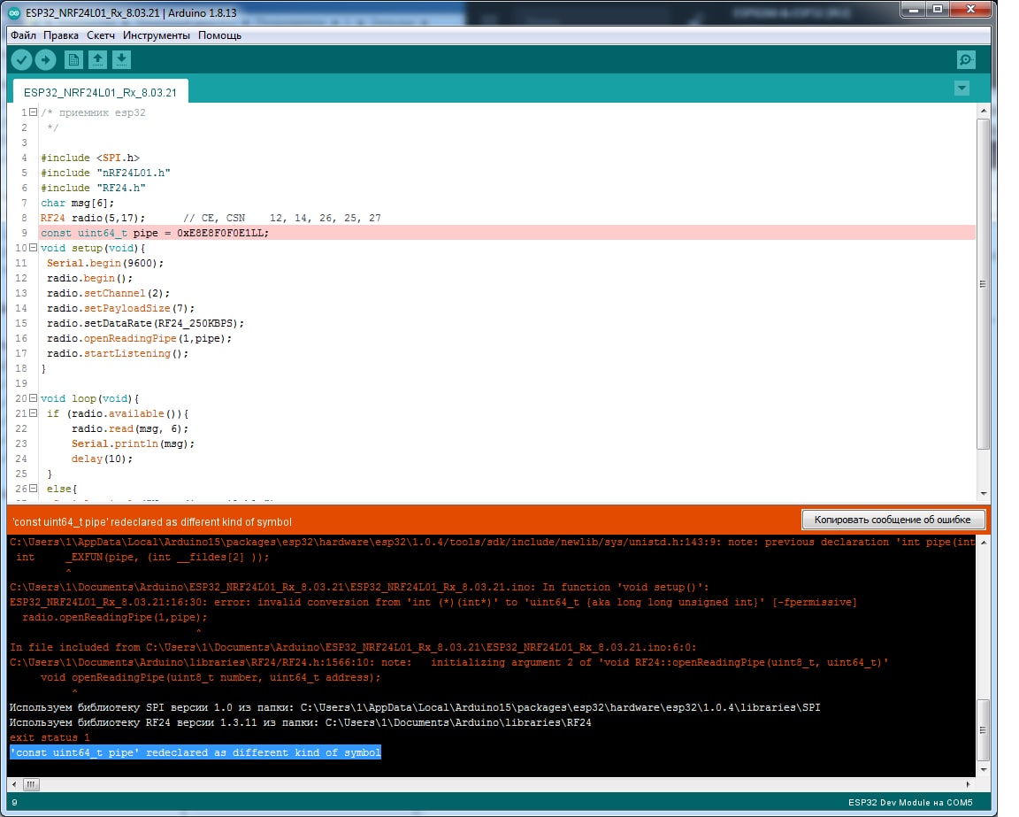Click the Upload arrow icon
The height and width of the screenshot is (817, 1019).
[x=45, y=60]
